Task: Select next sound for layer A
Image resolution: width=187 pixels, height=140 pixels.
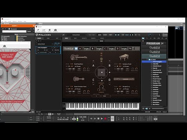Action: point(72,64)
